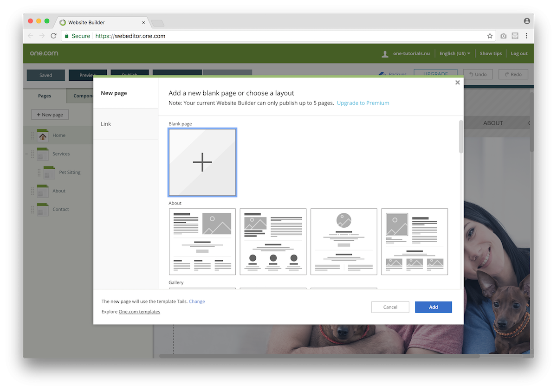Image resolution: width=557 pixels, height=391 pixels.
Task: Click the ABOUT menu item on site preview
Action: [493, 123]
